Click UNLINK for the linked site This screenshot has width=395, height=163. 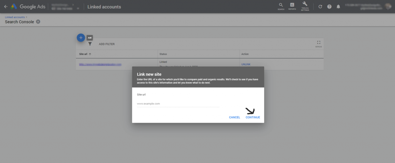246,64
